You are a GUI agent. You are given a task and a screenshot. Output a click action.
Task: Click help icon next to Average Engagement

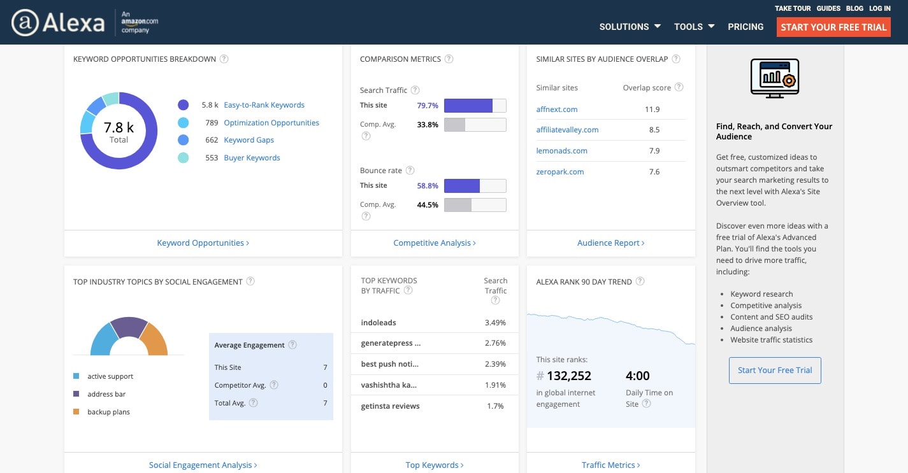[x=292, y=345]
